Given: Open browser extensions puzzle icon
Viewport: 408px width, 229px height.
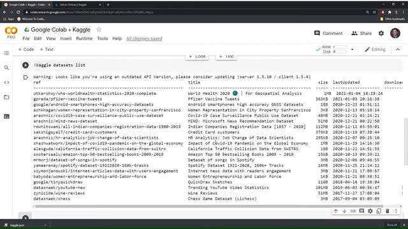Looking at the screenshot, I should coord(390,12).
